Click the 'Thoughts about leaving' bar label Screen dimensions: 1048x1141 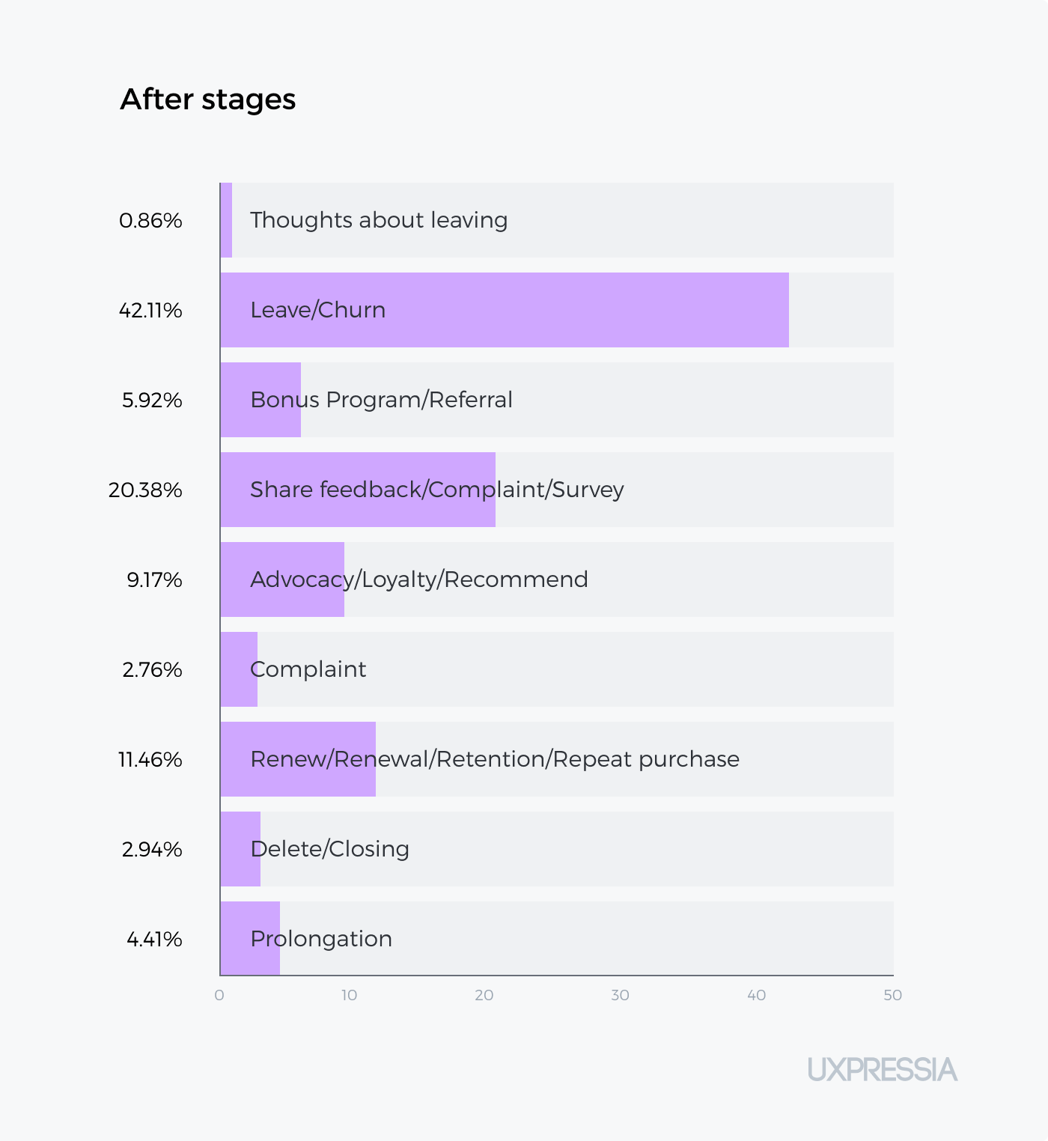pos(379,220)
